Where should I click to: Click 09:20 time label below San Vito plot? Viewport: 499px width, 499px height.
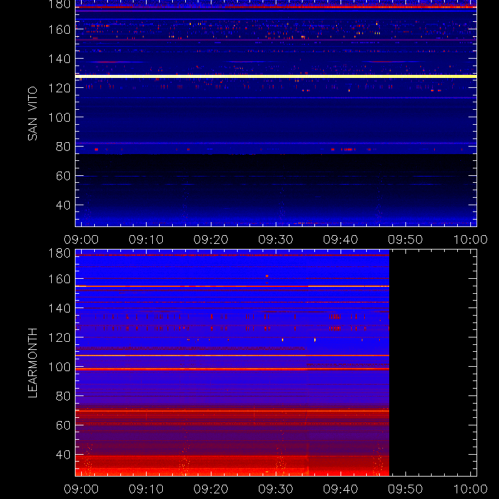211,240
